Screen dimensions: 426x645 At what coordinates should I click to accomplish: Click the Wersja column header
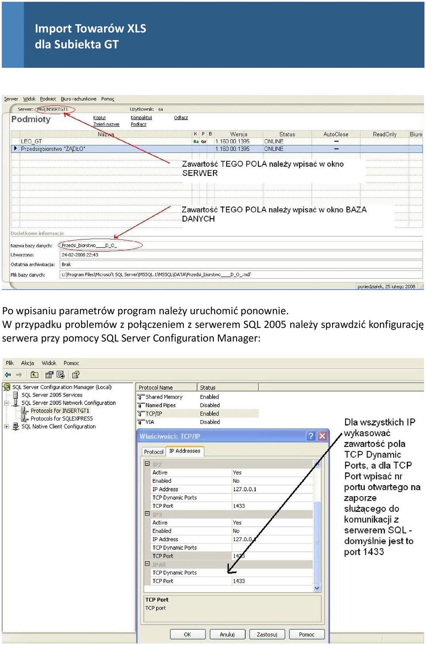[239, 134]
